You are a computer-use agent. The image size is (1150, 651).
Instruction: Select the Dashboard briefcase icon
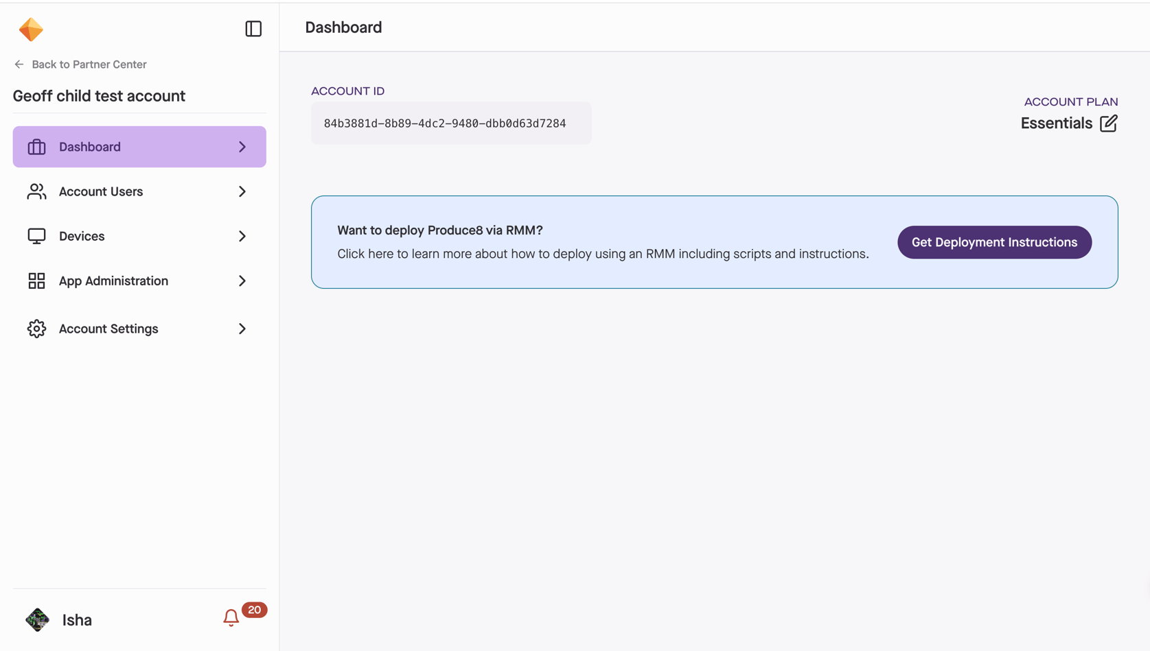[x=36, y=146]
